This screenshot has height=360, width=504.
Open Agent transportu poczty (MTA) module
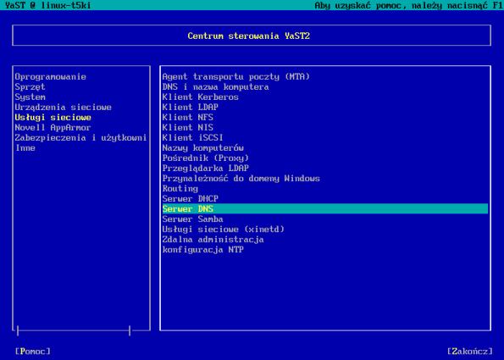pyautogui.click(x=236, y=77)
